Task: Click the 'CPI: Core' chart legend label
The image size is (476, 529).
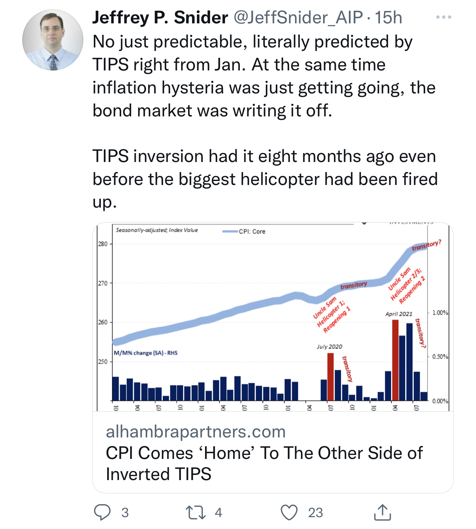Action: 252,231
